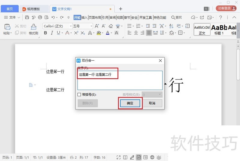Align text right

(x=142, y=33)
